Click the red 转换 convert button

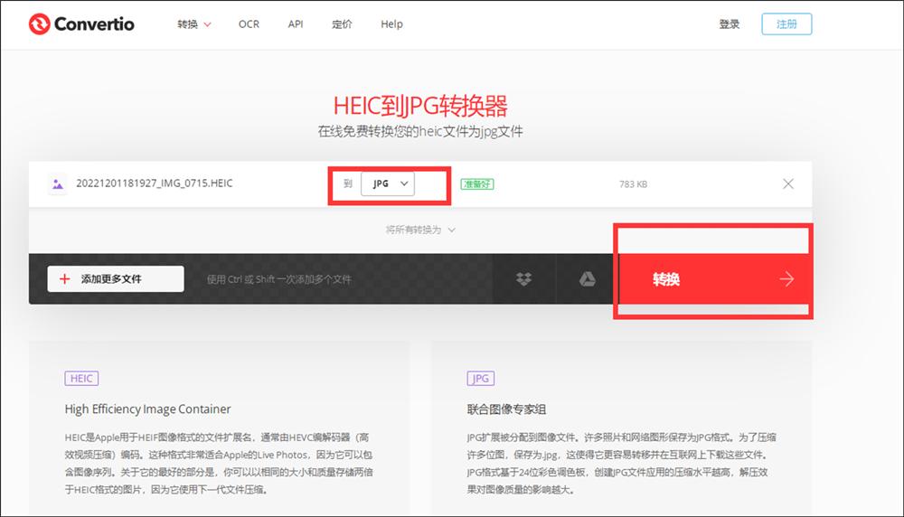coord(715,279)
